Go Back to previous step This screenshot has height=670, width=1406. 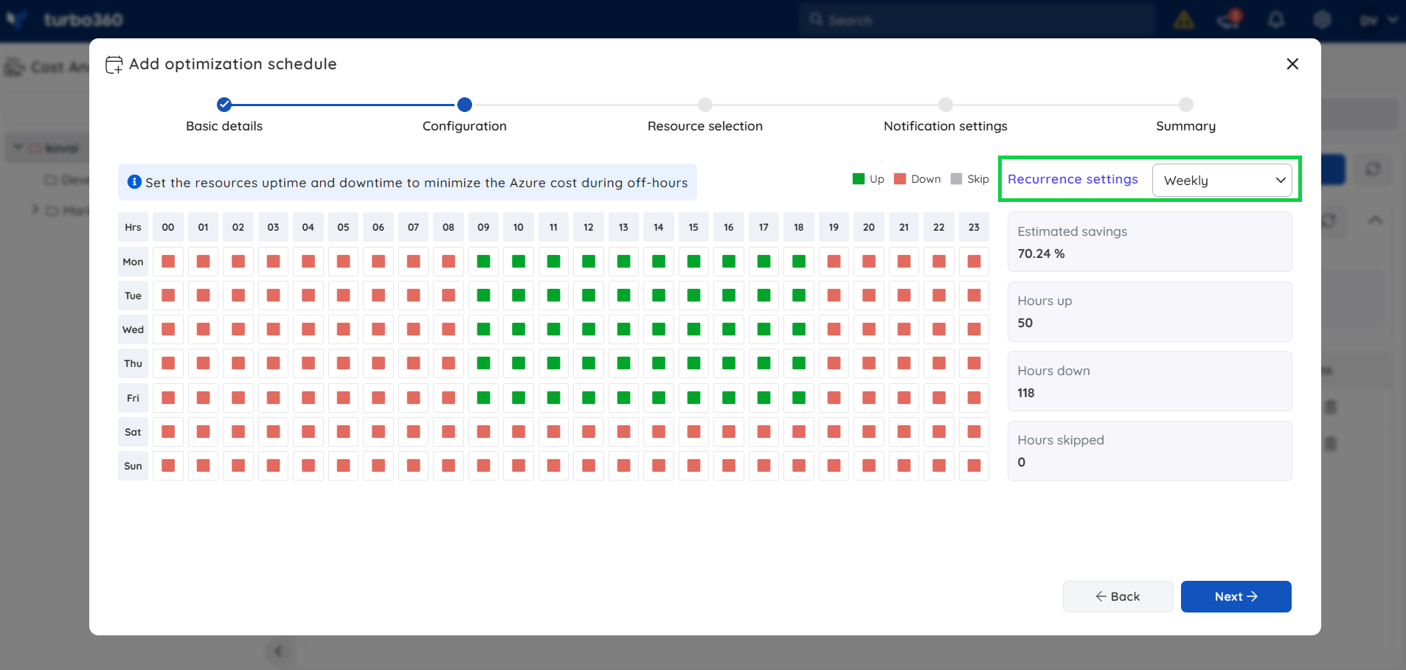pyautogui.click(x=1118, y=596)
